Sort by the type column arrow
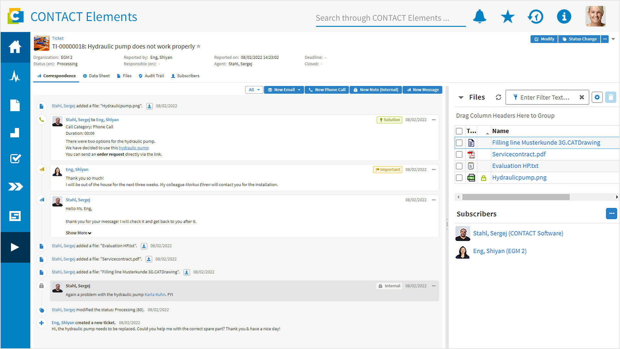This screenshot has height=349, width=620. [487, 133]
